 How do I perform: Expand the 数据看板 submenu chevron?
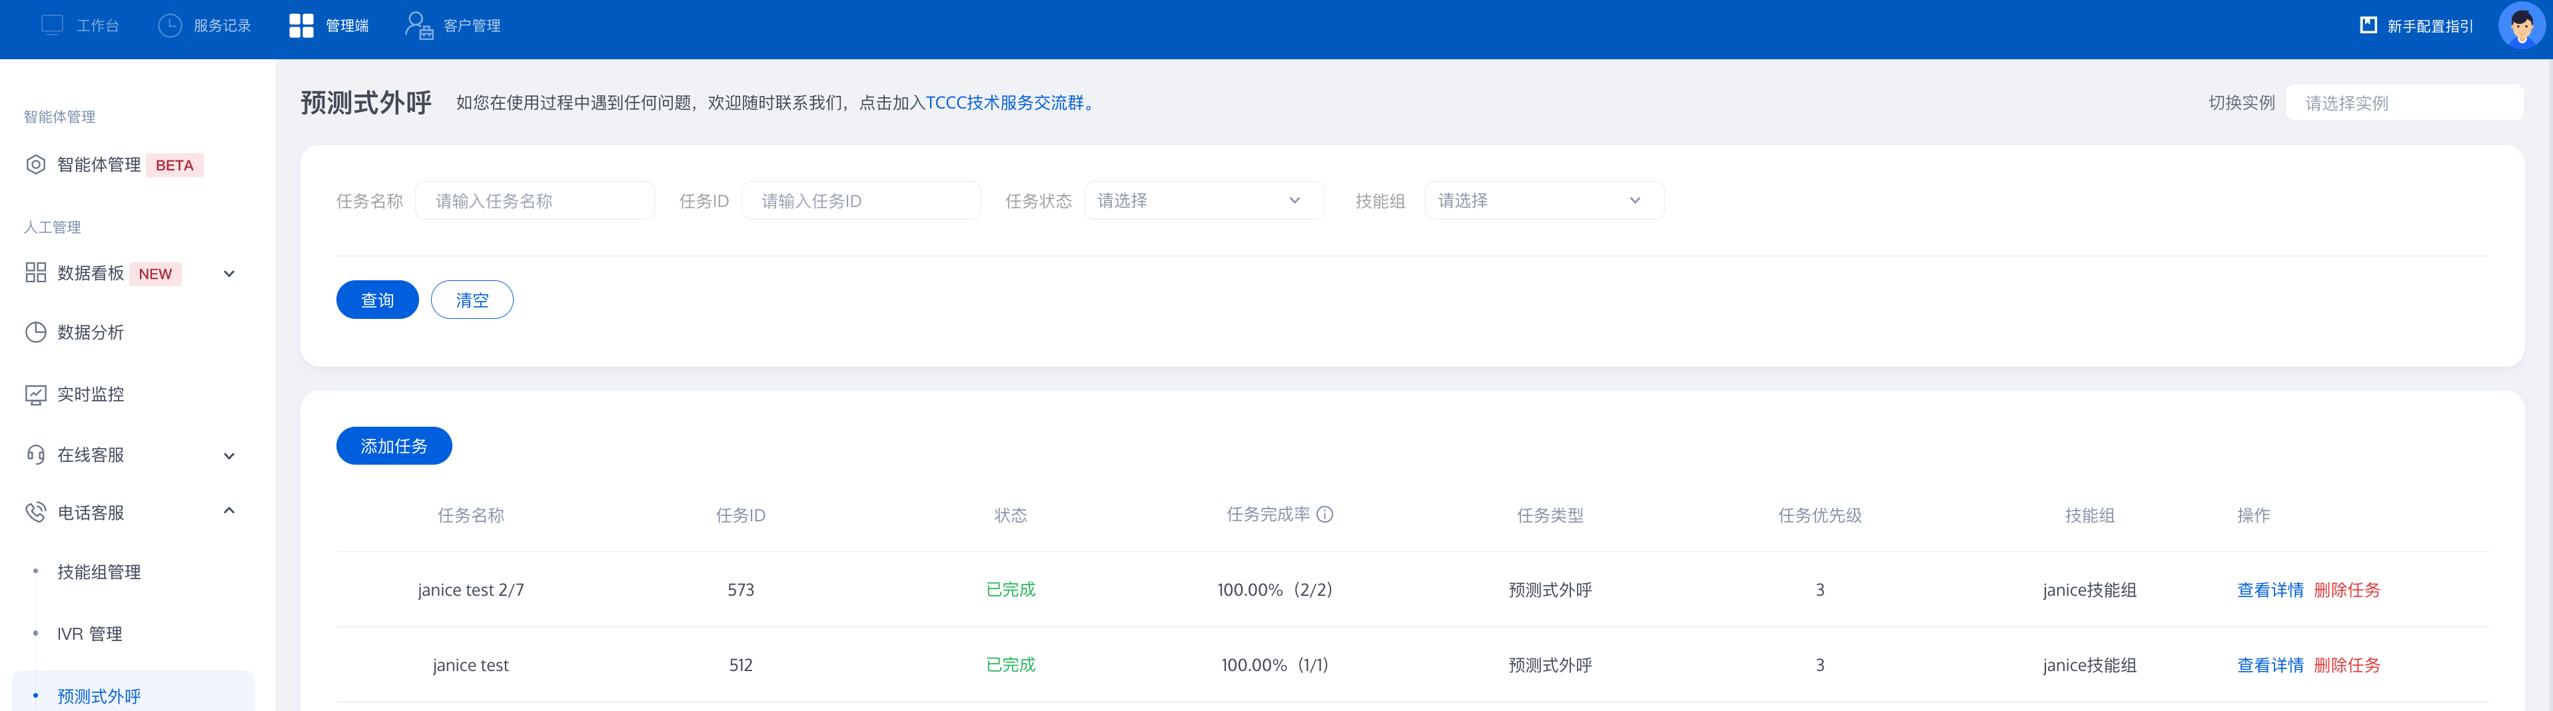tap(229, 274)
